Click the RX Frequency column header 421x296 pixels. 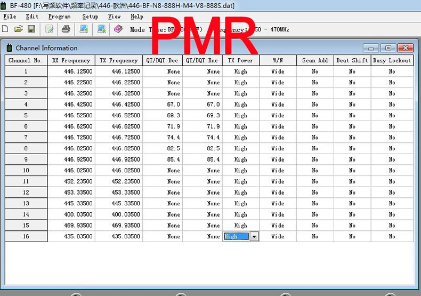point(71,60)
